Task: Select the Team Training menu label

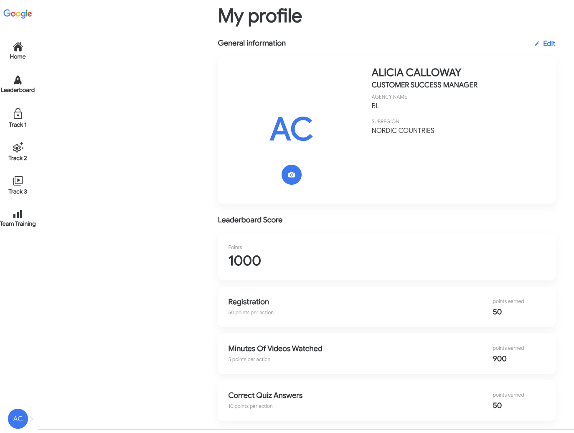Action: click(18, 224)
